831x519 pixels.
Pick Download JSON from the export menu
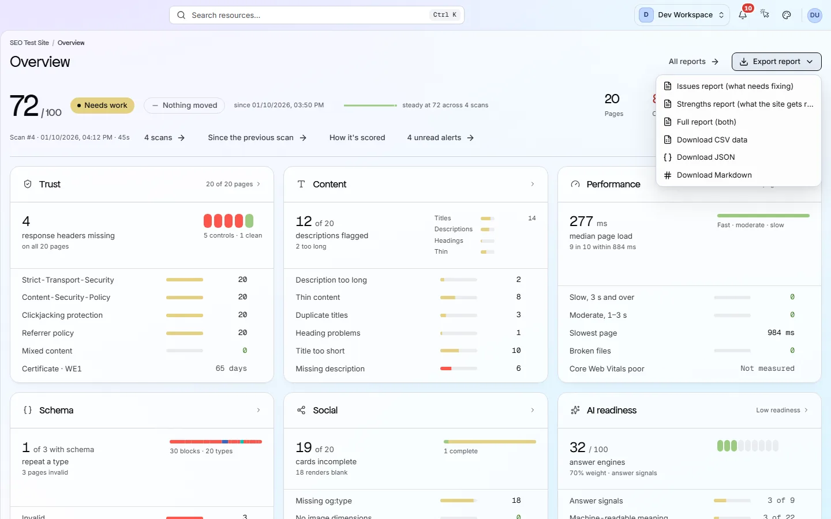739,157
